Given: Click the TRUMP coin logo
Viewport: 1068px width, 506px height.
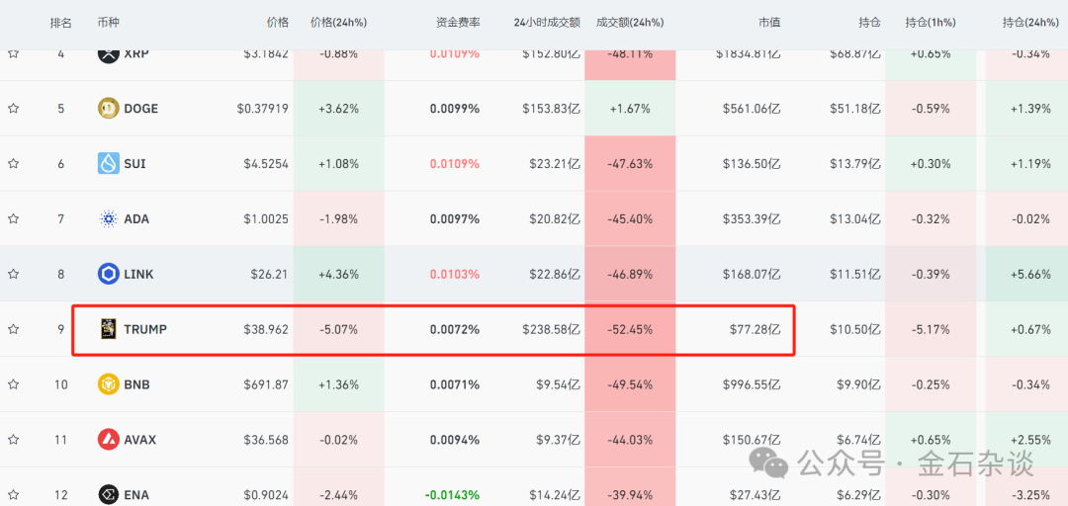Looking at the screenshot, I should pyautogui.click(x=109, y=329).
